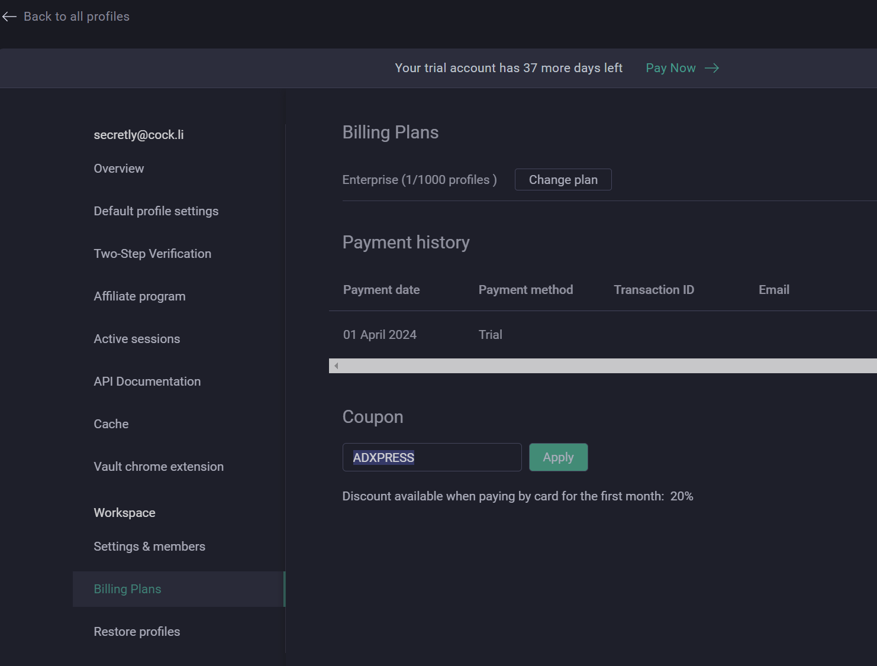The height and width of the screenshot is (666, 877).
Task: Click the Pay Now arrow icon
Action: pos(712,68)
